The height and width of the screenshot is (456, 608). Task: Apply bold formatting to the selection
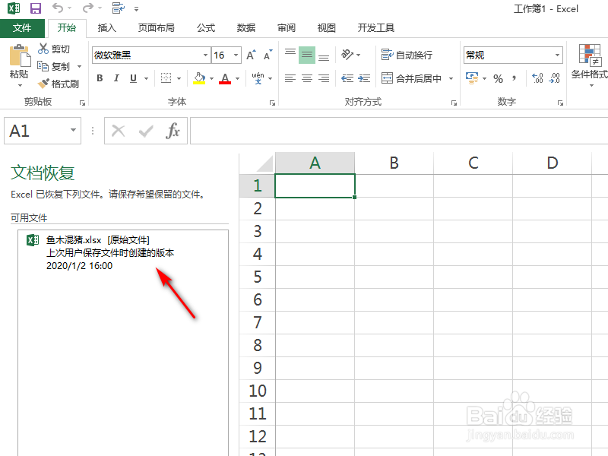(x=99, y=78)
